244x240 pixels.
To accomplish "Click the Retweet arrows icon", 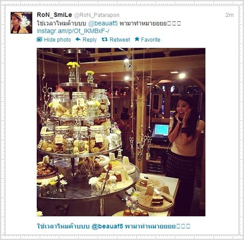I will (x=105, y=39).
